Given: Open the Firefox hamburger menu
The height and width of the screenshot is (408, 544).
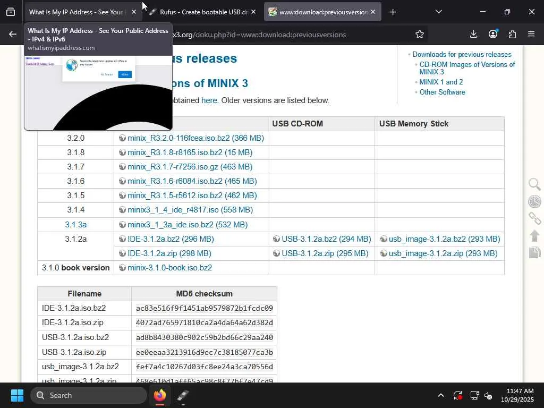Looking at the screenshot, I should pos(531,34).
